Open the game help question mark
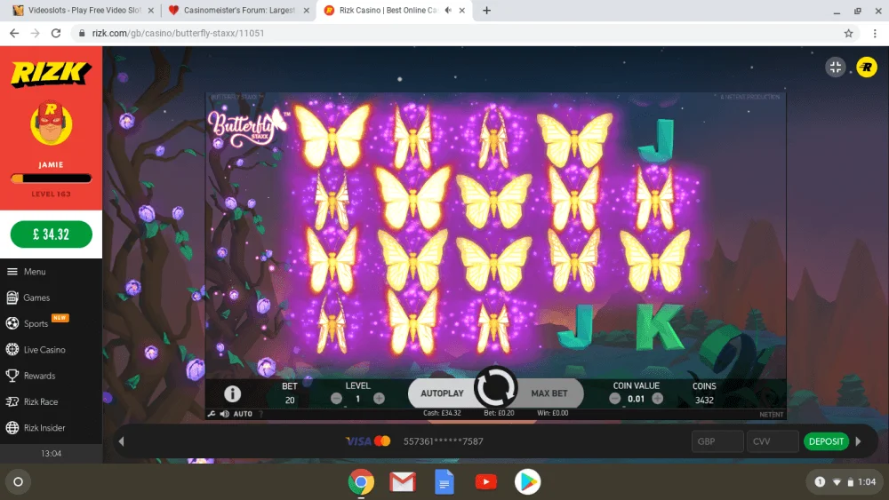 (x=261, y=414)
